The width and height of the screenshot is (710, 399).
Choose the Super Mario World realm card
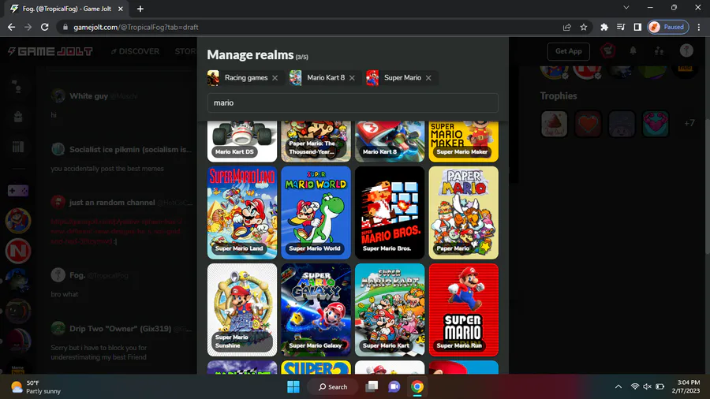pos(316,213)
